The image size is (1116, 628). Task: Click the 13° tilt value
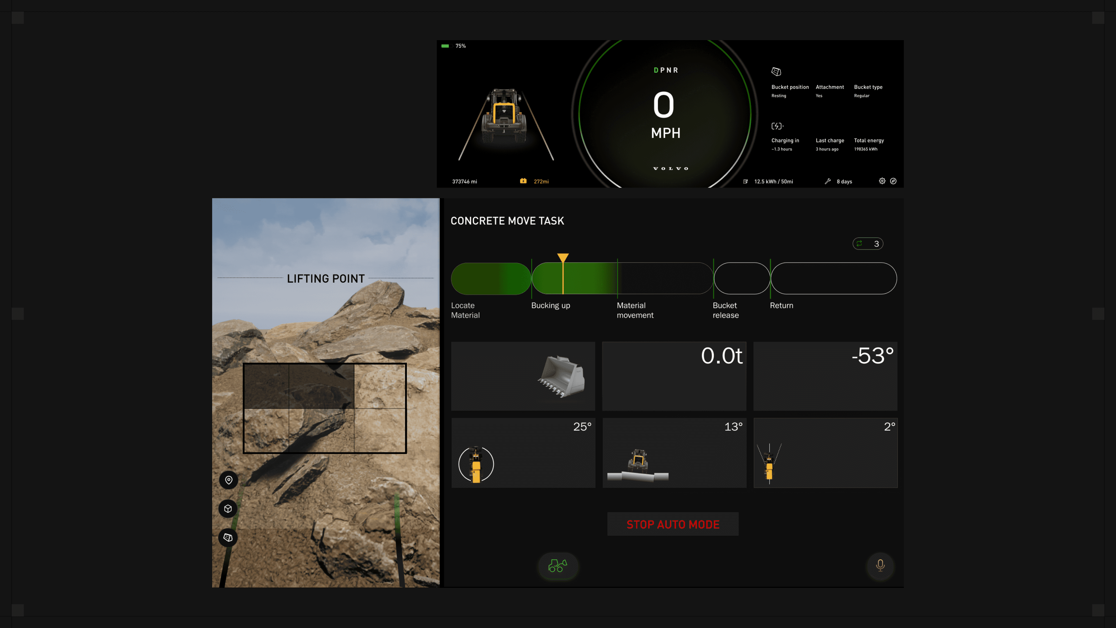point(734,427)
